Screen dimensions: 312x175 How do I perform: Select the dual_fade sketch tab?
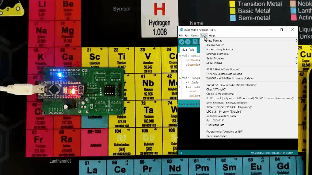coord(188,50)
